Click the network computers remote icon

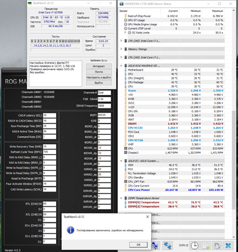tap(167, 245)
